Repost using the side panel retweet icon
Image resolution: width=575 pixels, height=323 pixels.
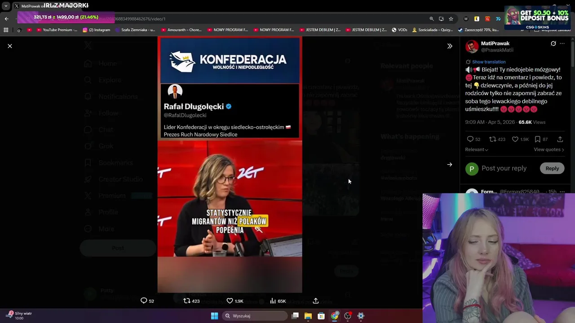point(492,139)
